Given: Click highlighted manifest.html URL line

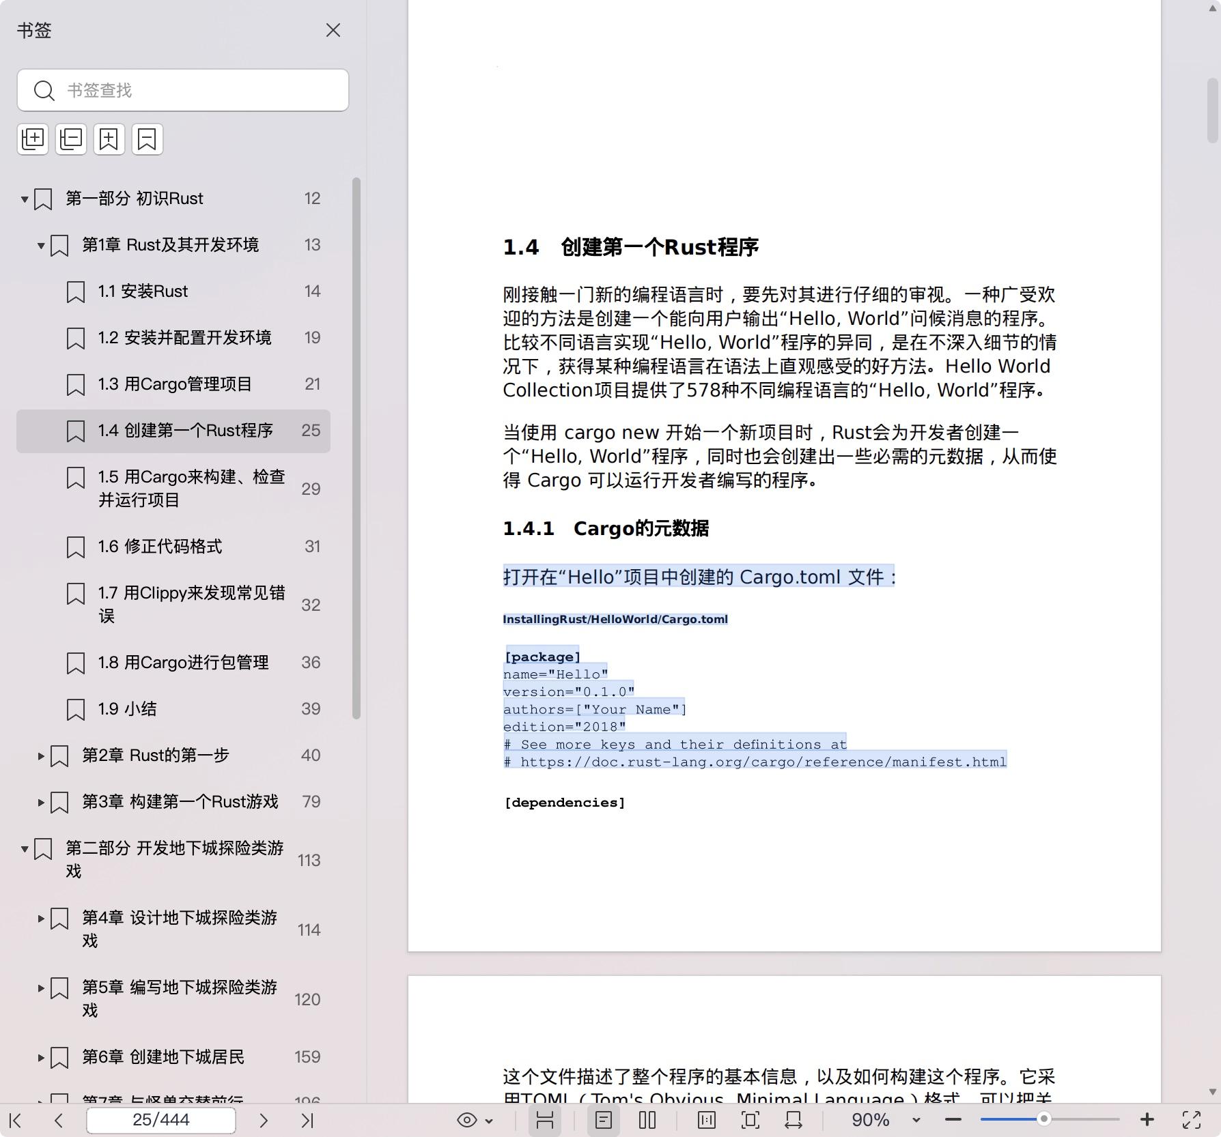Looking at the screenshot, I should (755, 762).
